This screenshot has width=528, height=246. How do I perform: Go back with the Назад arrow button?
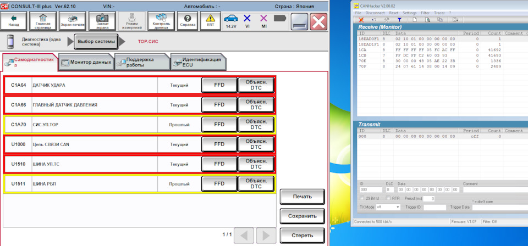point(14,21)
